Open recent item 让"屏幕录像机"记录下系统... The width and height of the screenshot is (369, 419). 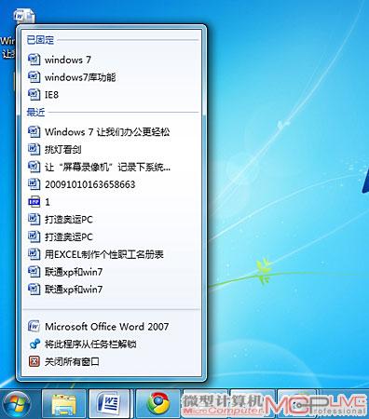click(111, 167)
